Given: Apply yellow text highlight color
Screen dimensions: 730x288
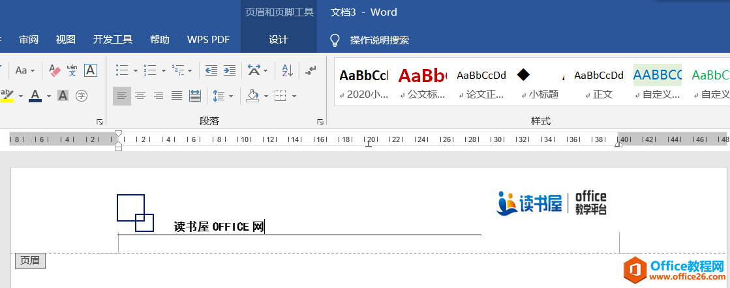Looking at the screenshot, I should (7, 96).
